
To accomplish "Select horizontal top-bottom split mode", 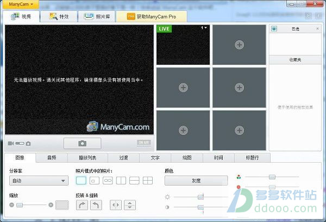I will pyautogui.click(x=134, y=181).
